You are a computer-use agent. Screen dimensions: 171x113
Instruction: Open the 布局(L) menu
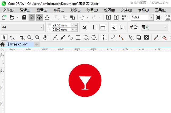59,10
